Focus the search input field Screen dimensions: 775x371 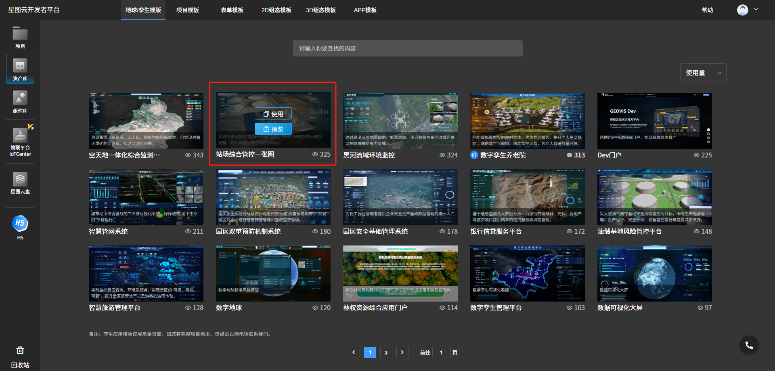[408, 48]
